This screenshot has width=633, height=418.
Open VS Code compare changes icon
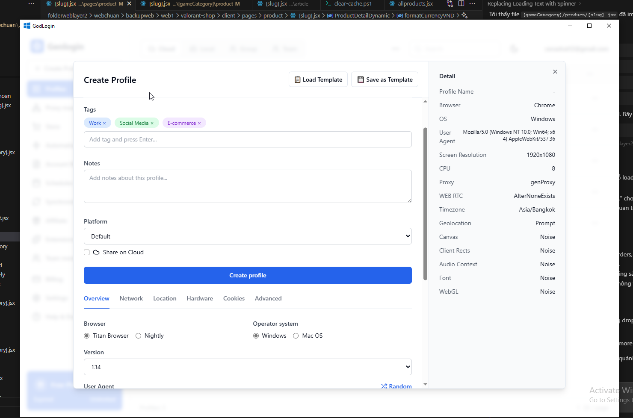tap(450, 4)
